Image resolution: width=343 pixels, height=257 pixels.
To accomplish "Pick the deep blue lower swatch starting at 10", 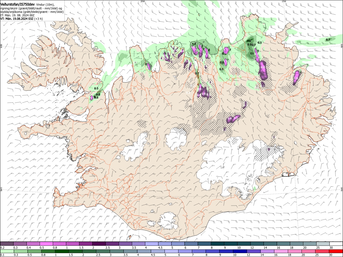I will (240, 251).
